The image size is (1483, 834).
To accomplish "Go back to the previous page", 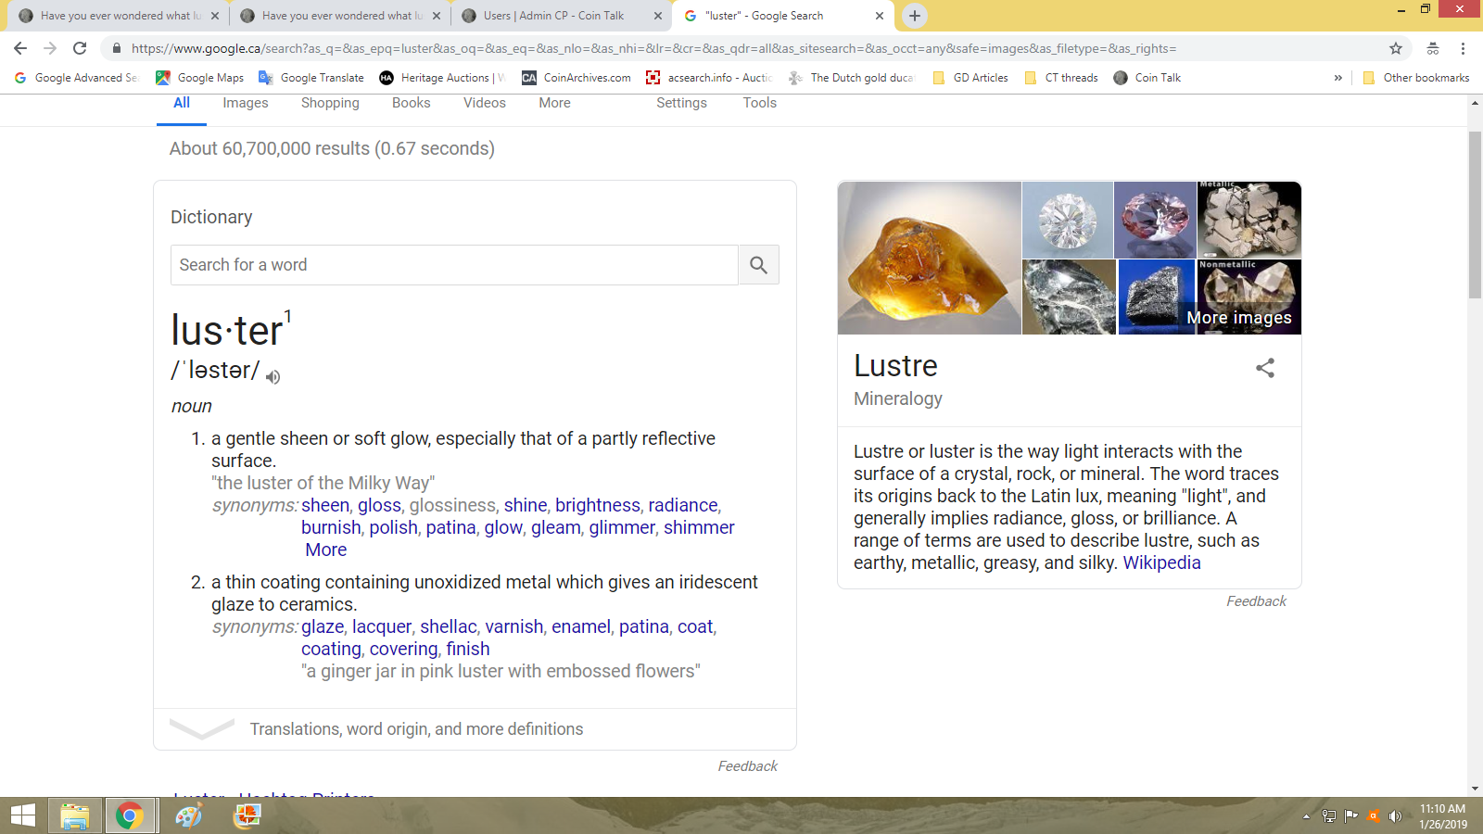I will pyautogui.click(x=20, y=48).
